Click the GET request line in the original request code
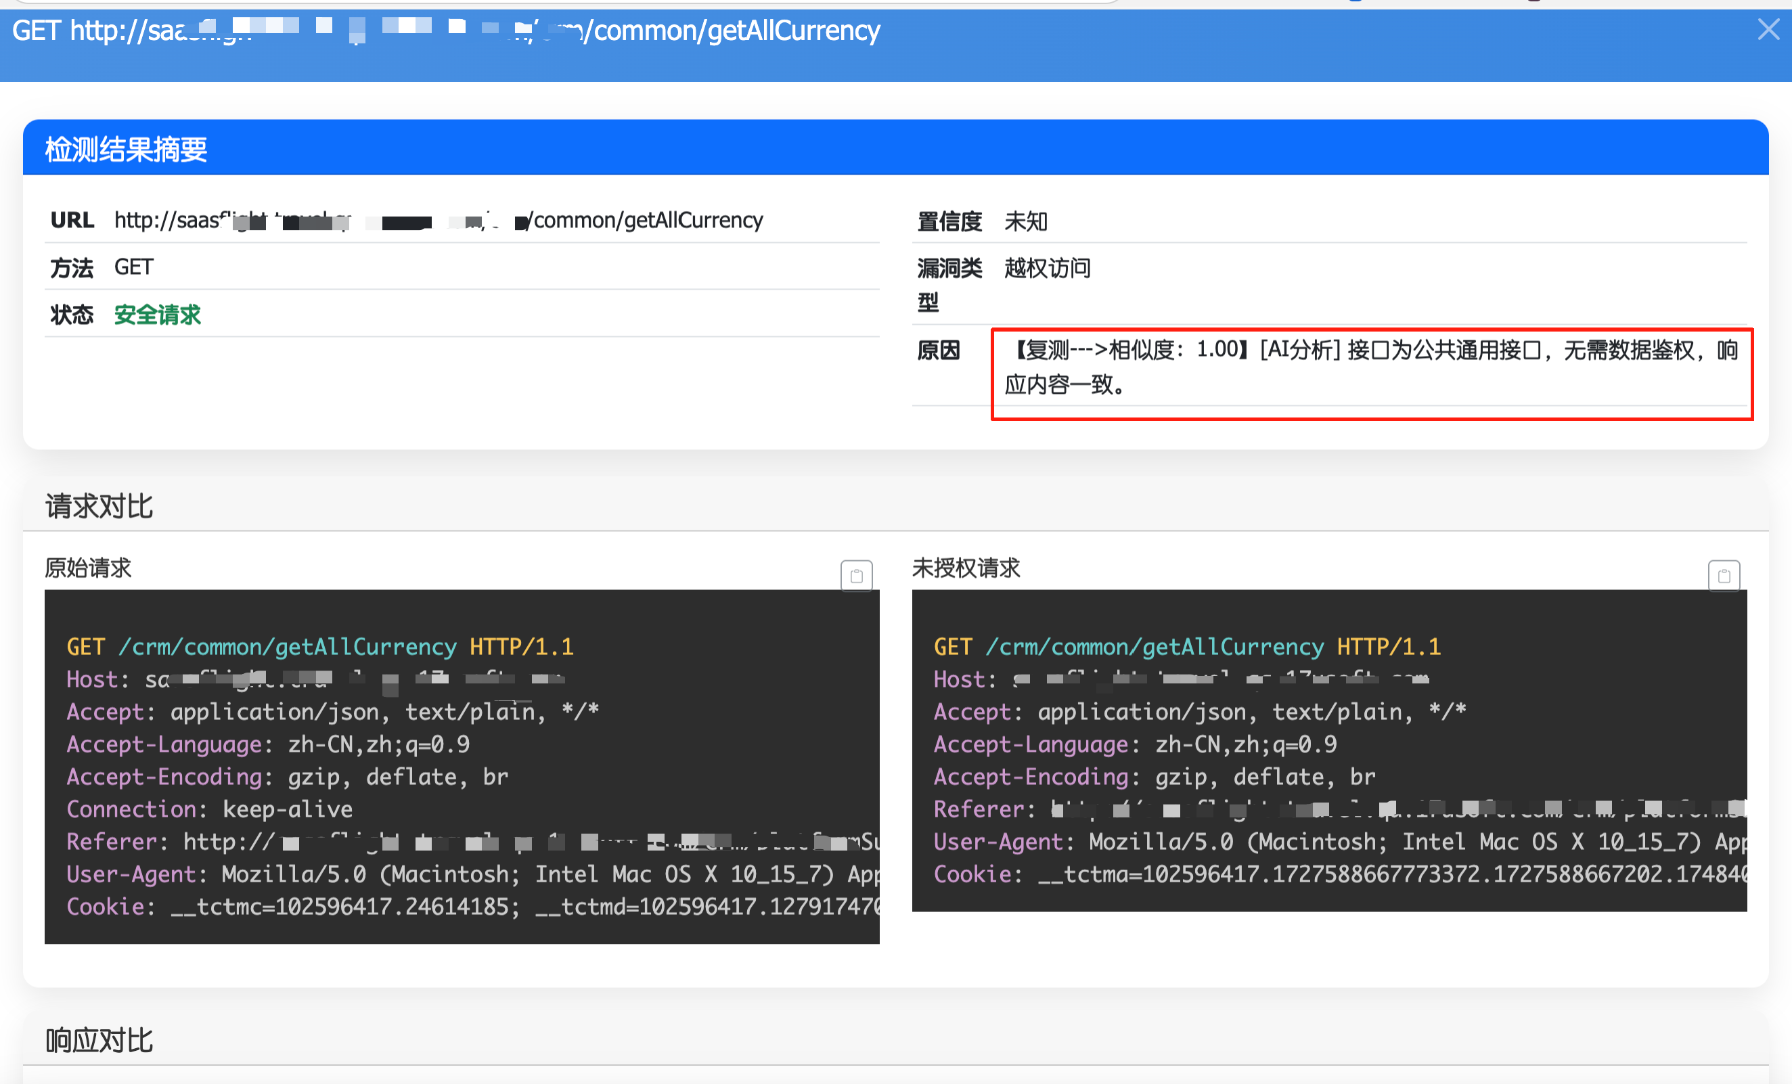 [x=320, y=646]
